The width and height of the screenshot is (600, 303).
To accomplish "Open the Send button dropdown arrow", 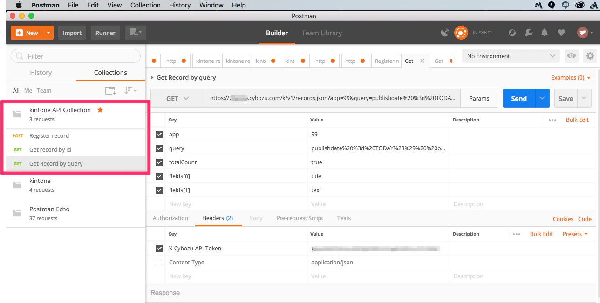I will coord(542,98).
